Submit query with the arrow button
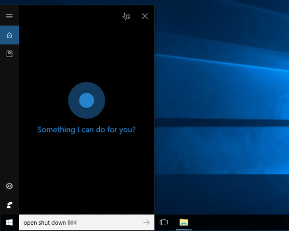 pos(146,222)
